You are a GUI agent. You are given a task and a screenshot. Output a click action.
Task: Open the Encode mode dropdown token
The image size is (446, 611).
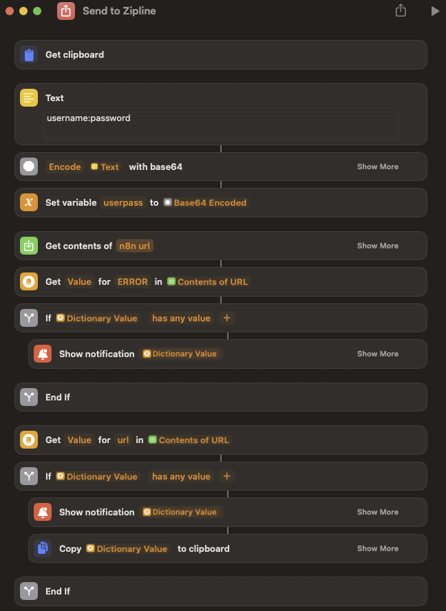[65, 167]
